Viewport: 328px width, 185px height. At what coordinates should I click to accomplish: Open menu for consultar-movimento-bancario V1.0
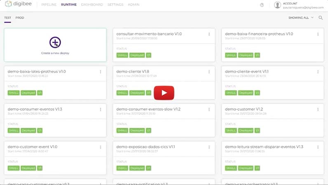209,34
